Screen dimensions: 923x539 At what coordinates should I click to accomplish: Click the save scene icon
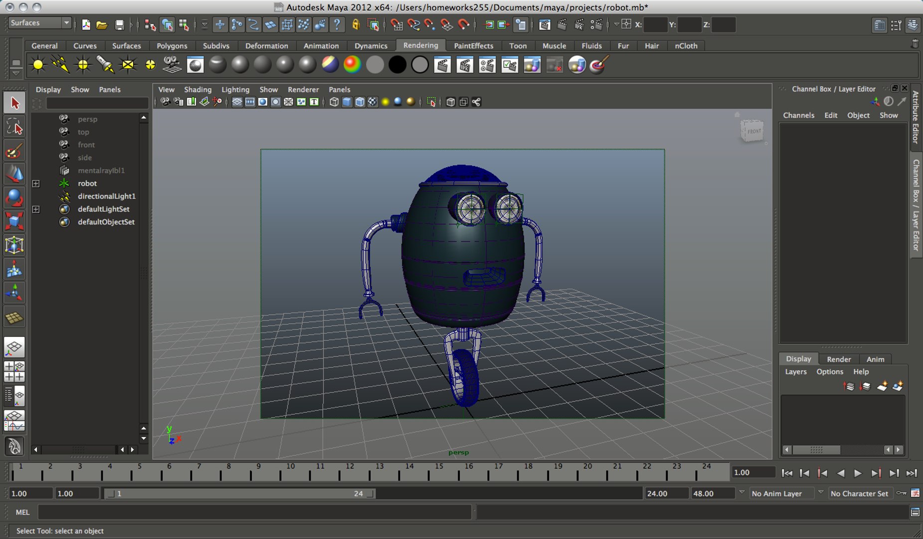click(119, 24)
